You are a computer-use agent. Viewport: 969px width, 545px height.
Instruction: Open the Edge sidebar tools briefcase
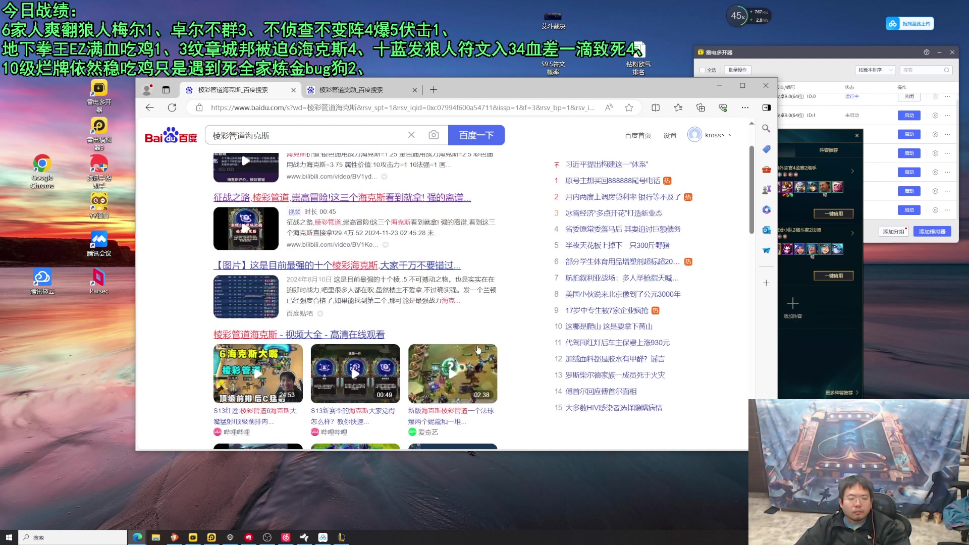pos(766,170)
